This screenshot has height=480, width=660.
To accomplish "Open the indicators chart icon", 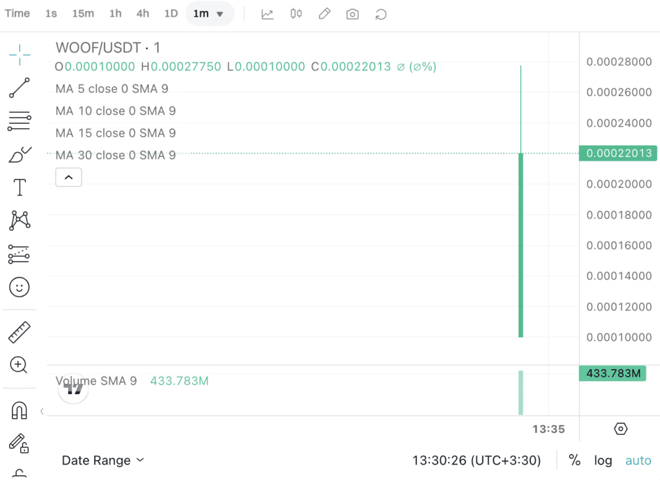I will click(x=267, y=14).
